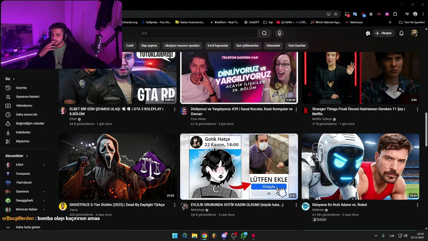Expand the Siz section chevron
Screen dimensions: 428x241
tap(14, 79)
